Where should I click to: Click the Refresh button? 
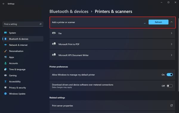158,22
